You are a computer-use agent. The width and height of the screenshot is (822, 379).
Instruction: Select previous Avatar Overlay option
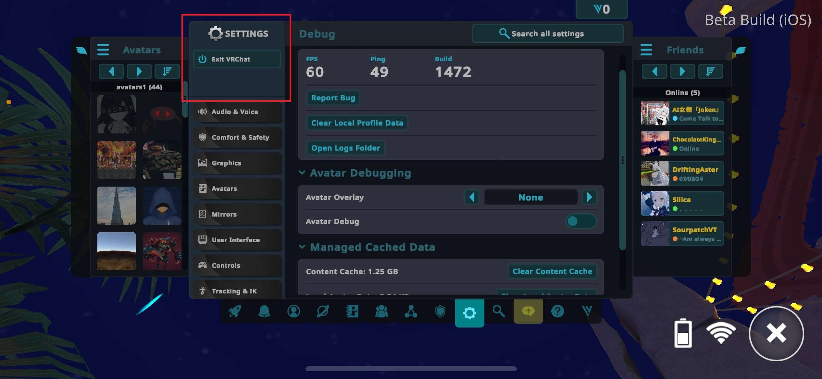[472, 197]
